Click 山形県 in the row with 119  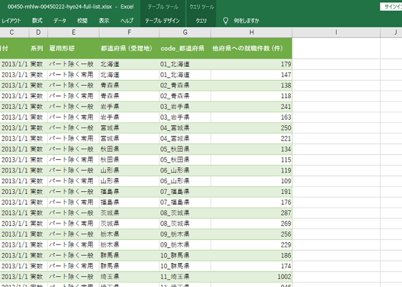(x=129, y=170)
